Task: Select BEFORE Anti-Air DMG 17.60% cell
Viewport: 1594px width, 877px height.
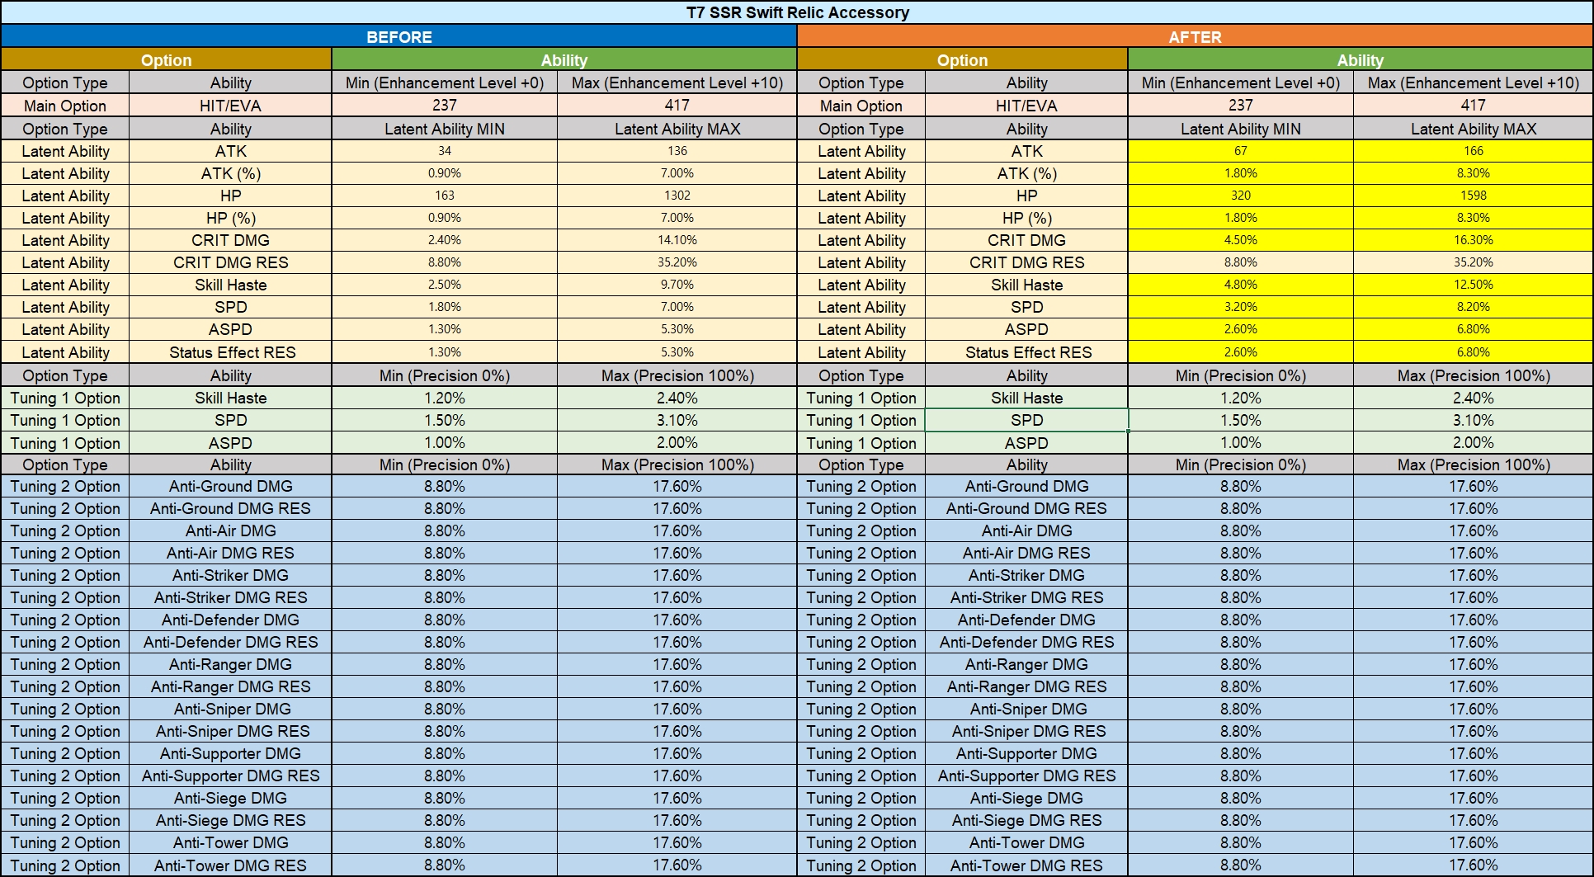Action: tap(677, 530)
